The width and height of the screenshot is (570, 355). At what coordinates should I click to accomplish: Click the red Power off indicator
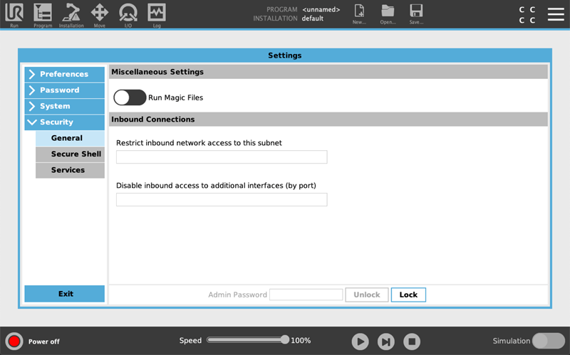pos(14,341)
